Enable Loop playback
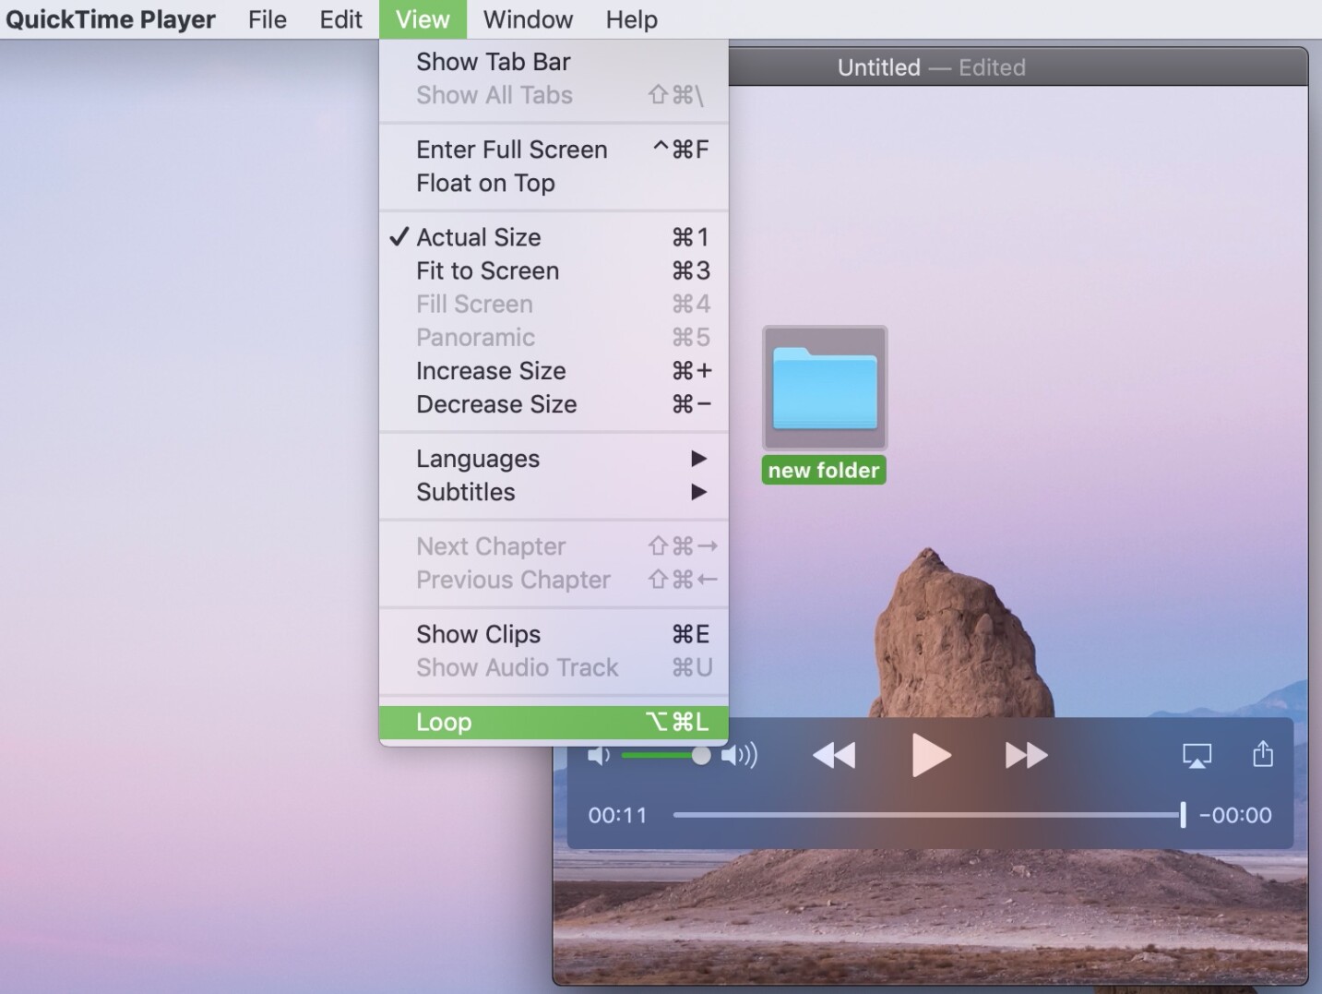 443,722
